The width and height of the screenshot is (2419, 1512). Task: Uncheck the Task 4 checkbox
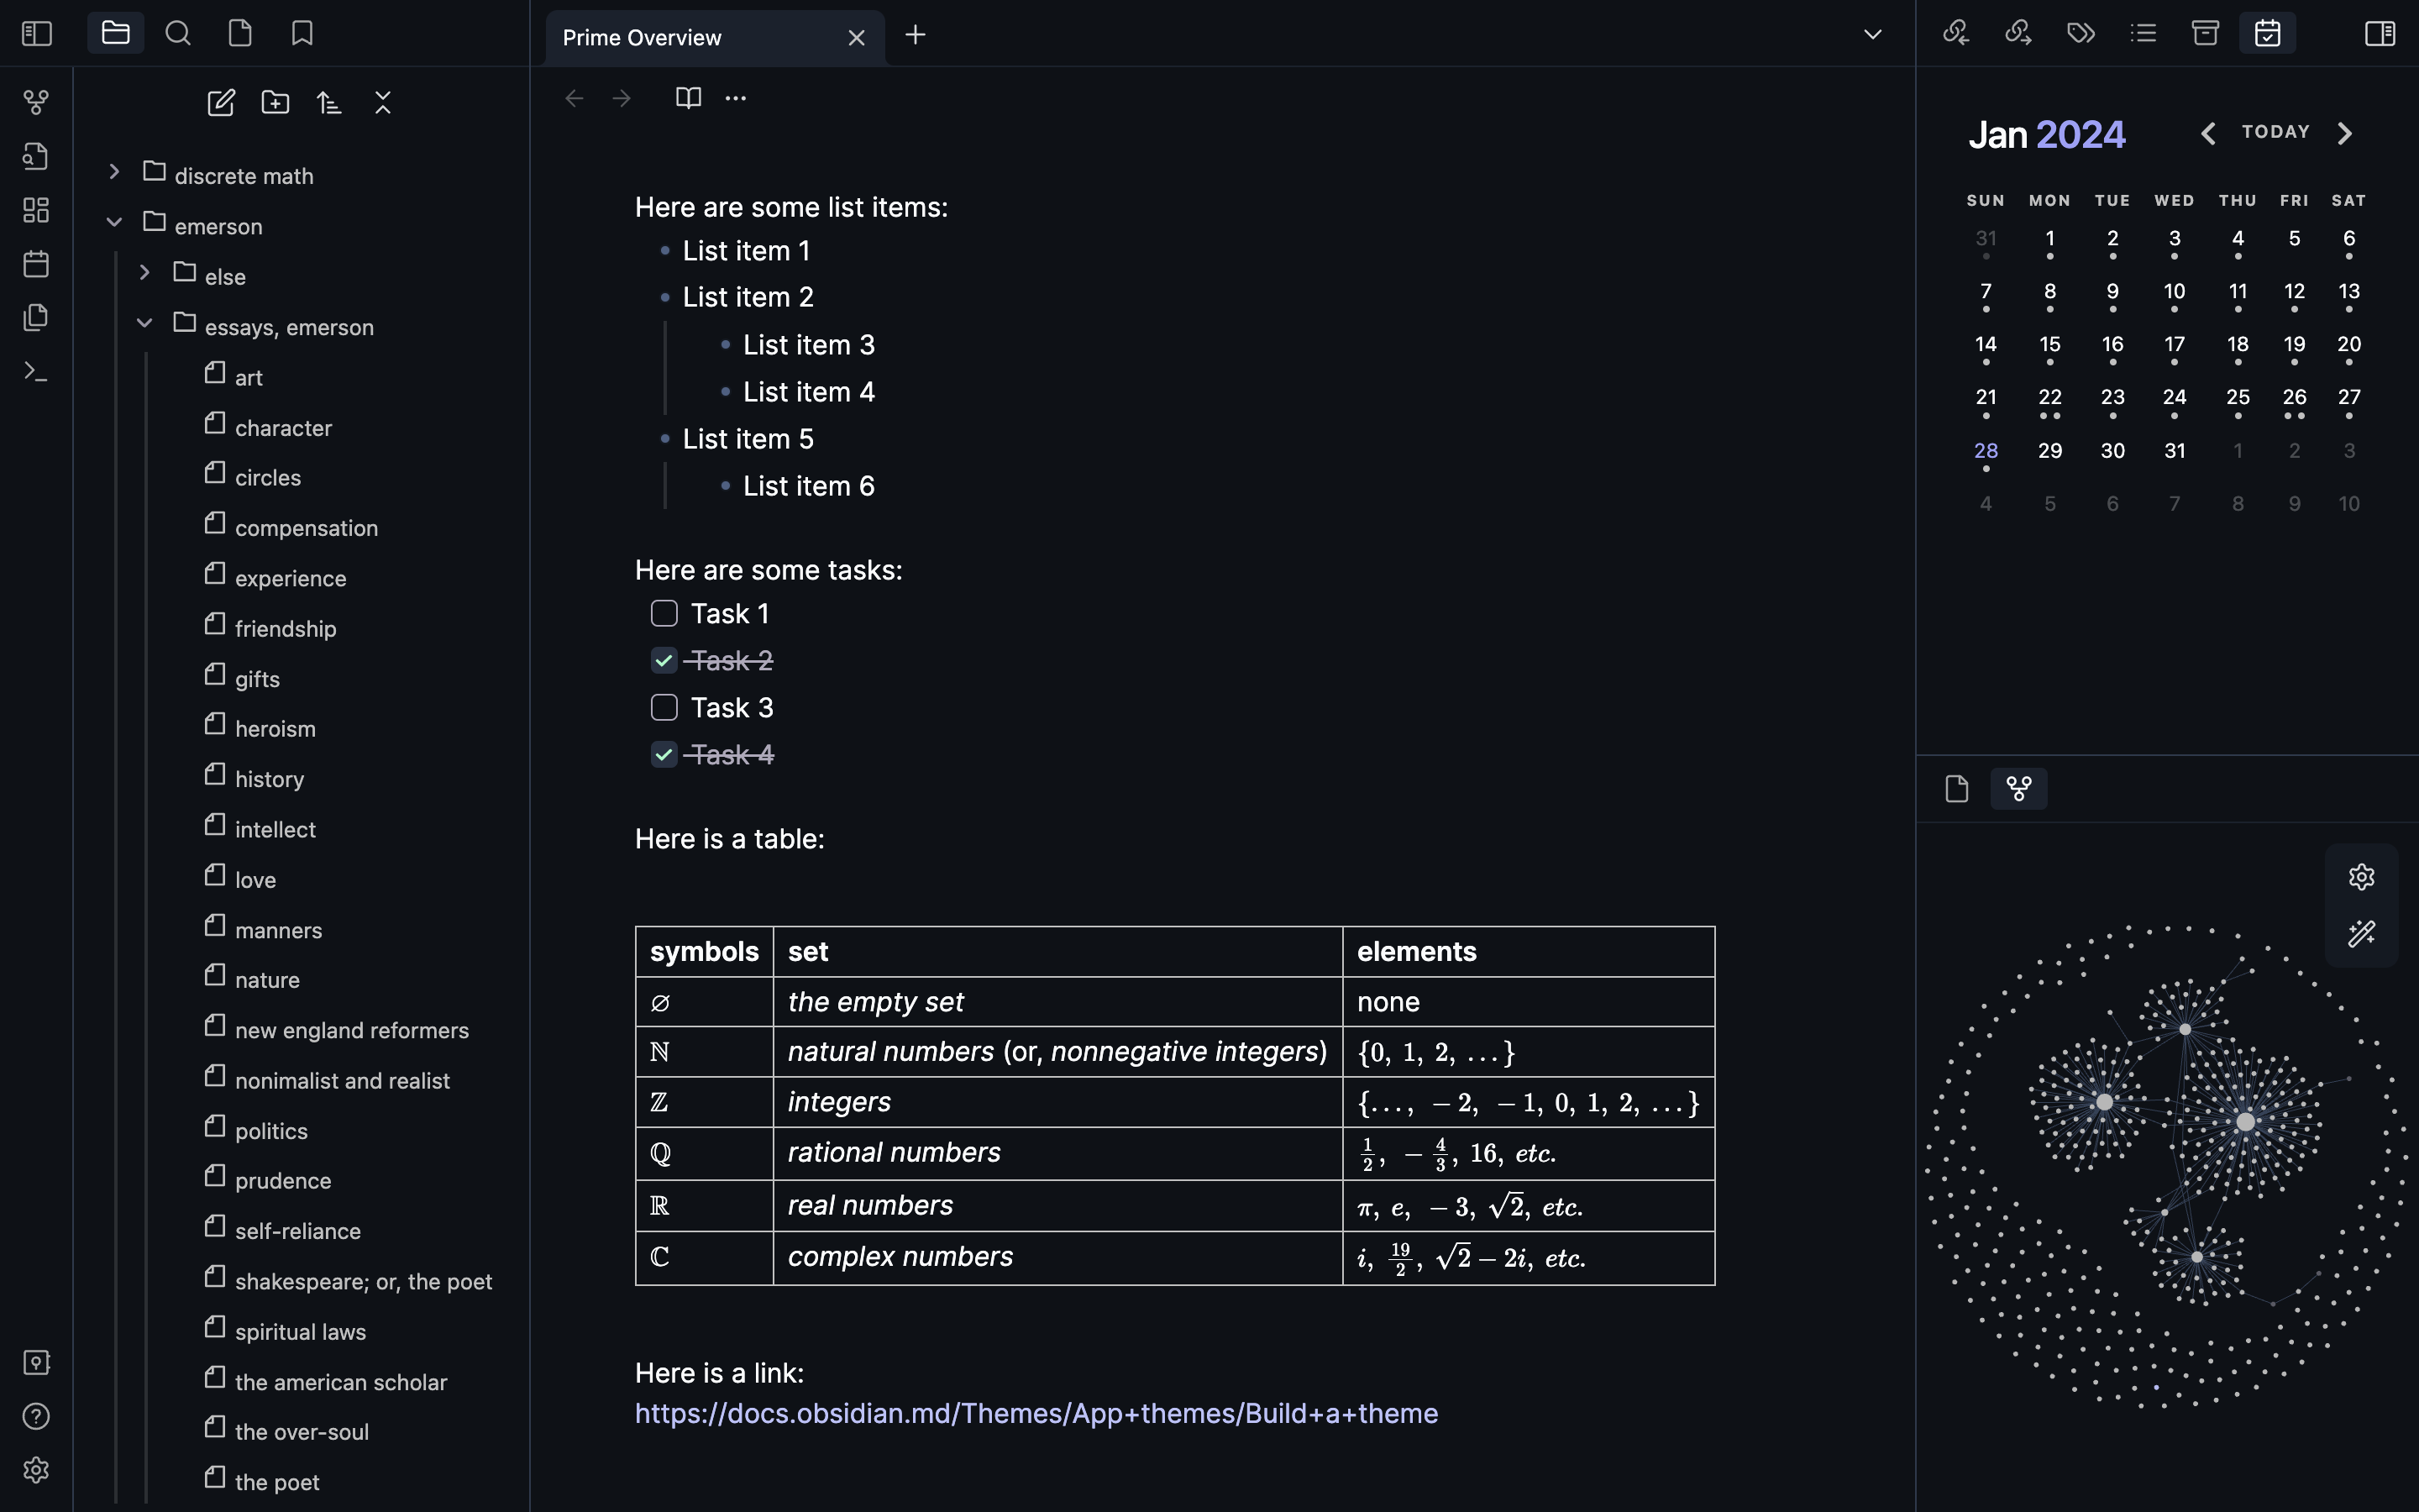click(x=664, y=755)
